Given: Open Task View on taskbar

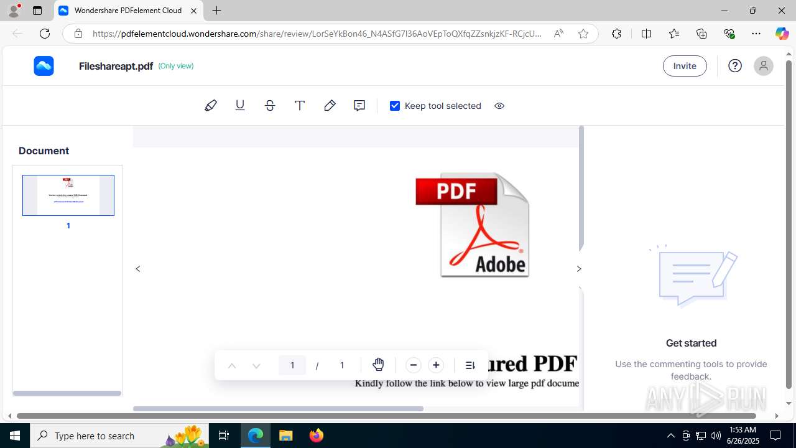Looking at the screenshot, I should pyautogui.click(x=224, y=436).
